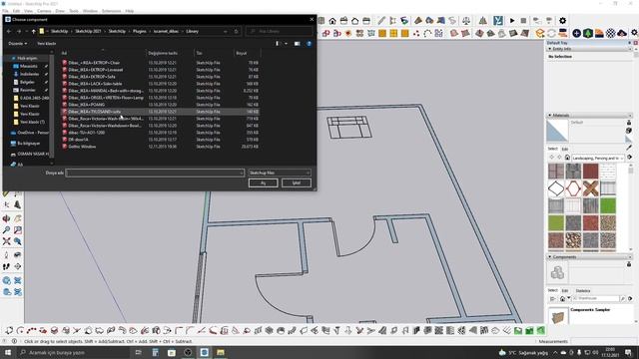Select Masaüstü in the sidebar

(29, 67)
